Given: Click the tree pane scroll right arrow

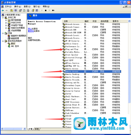Looking at the screenshot, I should (x=25, y=129).
